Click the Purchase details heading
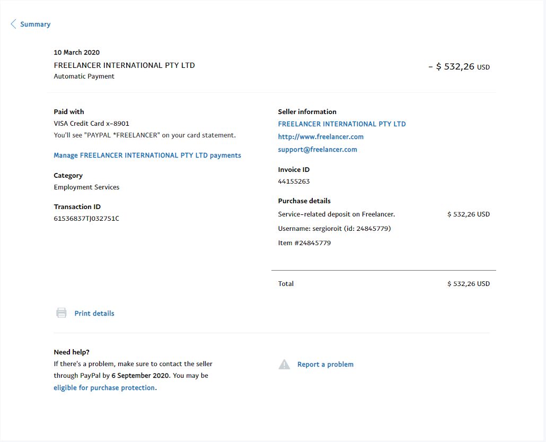The image size is (546, 442). tap(304, 201)
